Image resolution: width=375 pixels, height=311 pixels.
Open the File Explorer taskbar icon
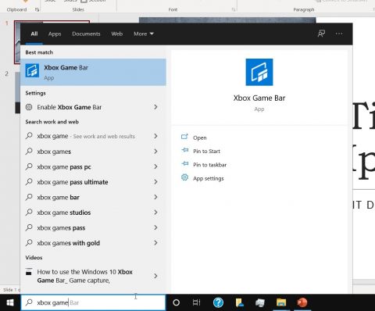[x=281, y=302]
